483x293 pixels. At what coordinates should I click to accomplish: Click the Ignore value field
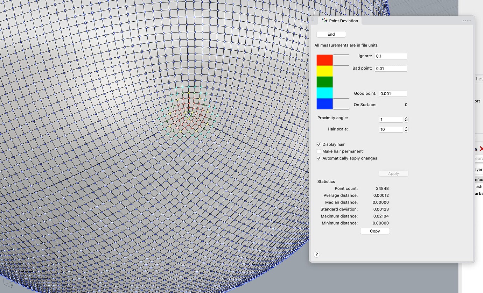390,56
